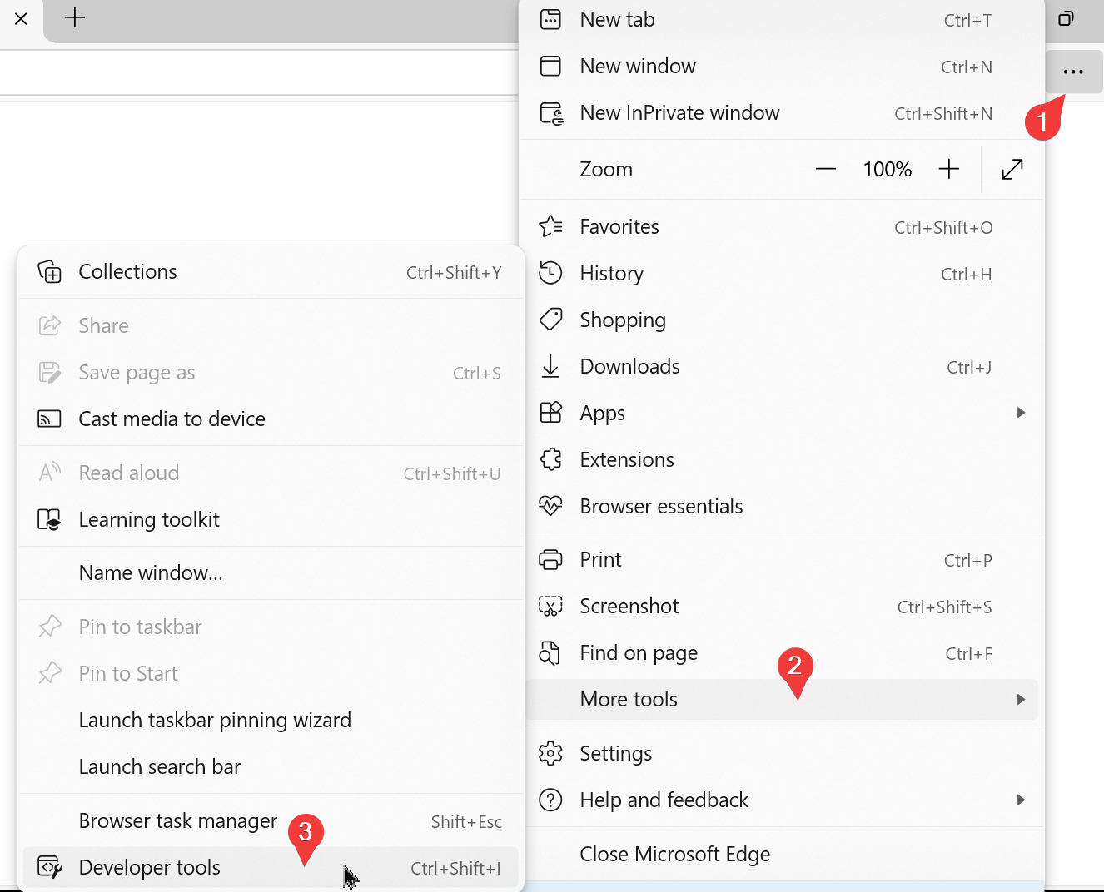The image size is (1104, 892).
Task: Open the Extensions menu entry
Action: [781, 460]
